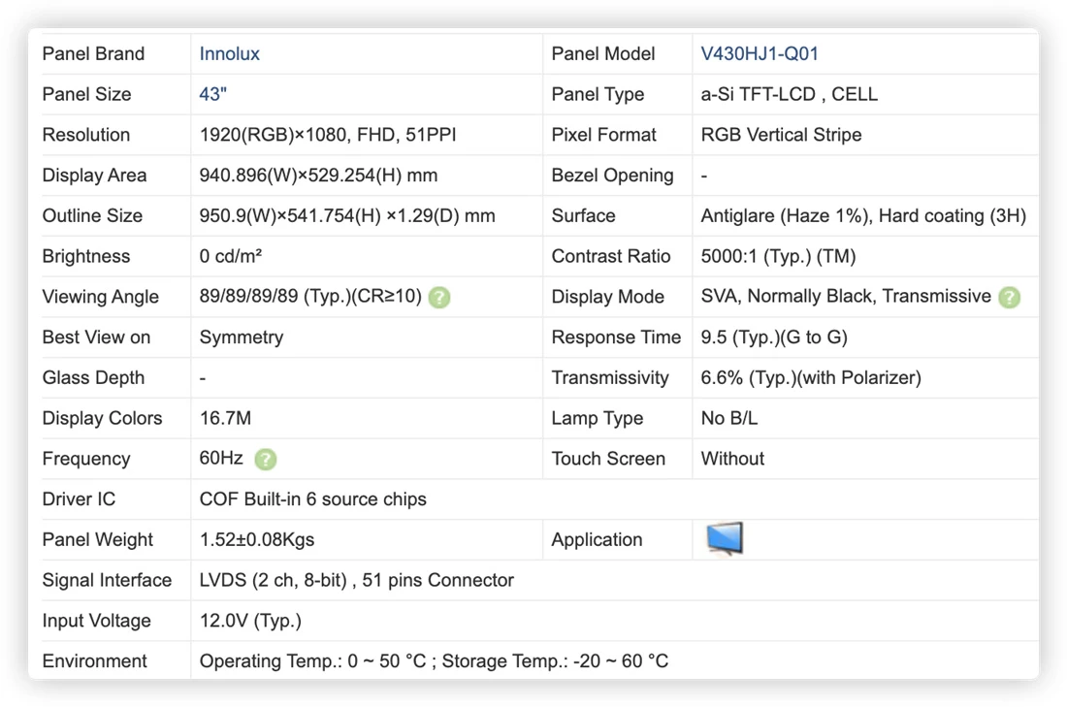Click the Glass Depth label
This screenshot has width=1067, height=707.
click(x=93, y=377)
